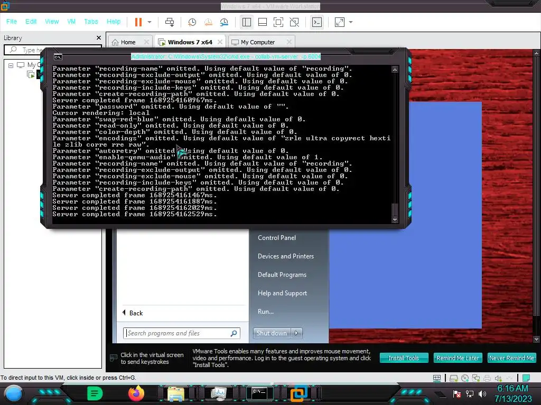541x405 pixels.
Task: Open the Edit menu
Action: [x=31, y=21]
